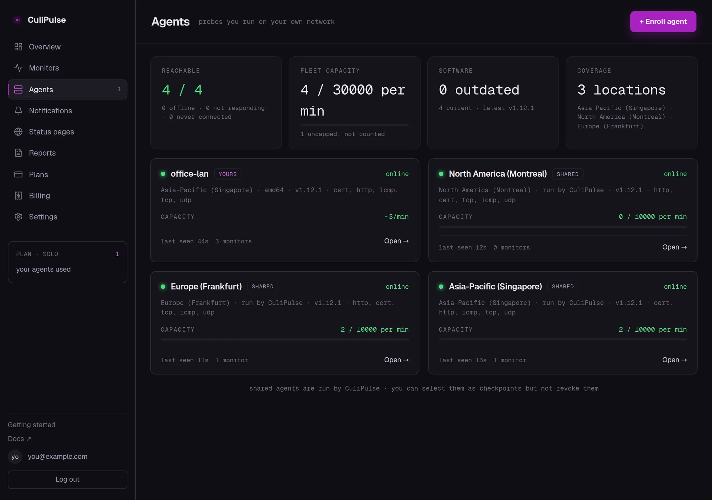
Task: Click the 'yo' user avatar
Action: pyautogui.click(x=15, y=457)
